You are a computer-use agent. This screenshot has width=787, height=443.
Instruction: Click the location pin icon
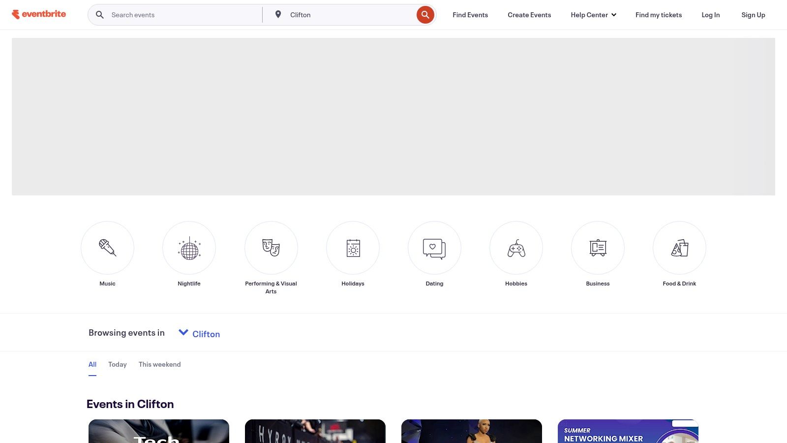[x=278, y=14]
